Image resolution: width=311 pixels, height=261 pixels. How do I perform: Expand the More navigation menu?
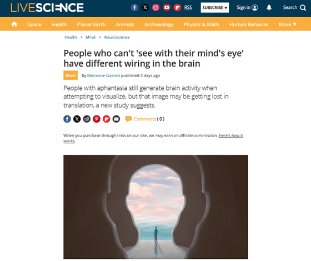[x=288, y=24]
